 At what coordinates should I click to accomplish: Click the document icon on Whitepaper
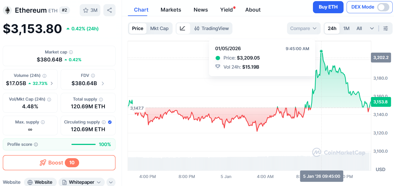(x=65, y=182)
